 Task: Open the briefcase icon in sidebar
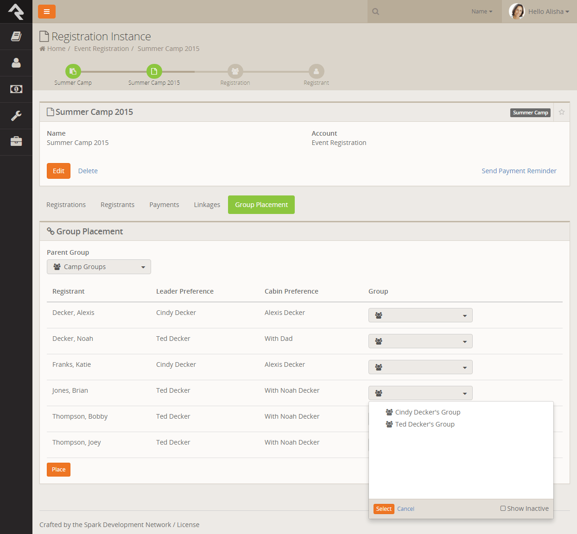click(16, 141)
